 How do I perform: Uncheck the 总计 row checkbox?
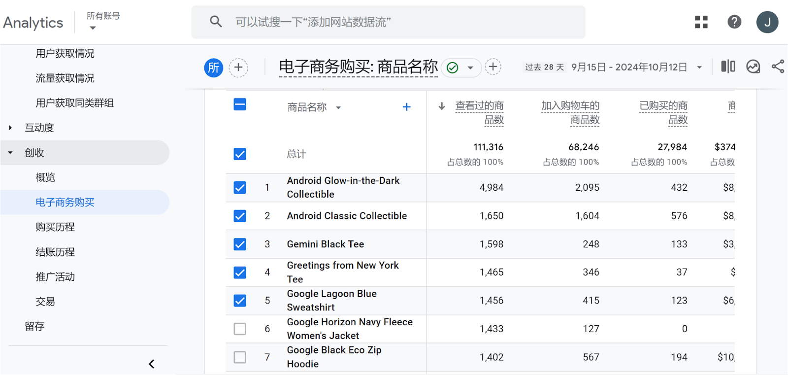(240, 154)
